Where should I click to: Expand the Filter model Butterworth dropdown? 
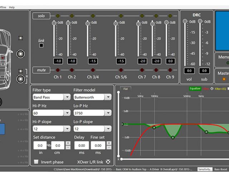click(x=92, y=97)
